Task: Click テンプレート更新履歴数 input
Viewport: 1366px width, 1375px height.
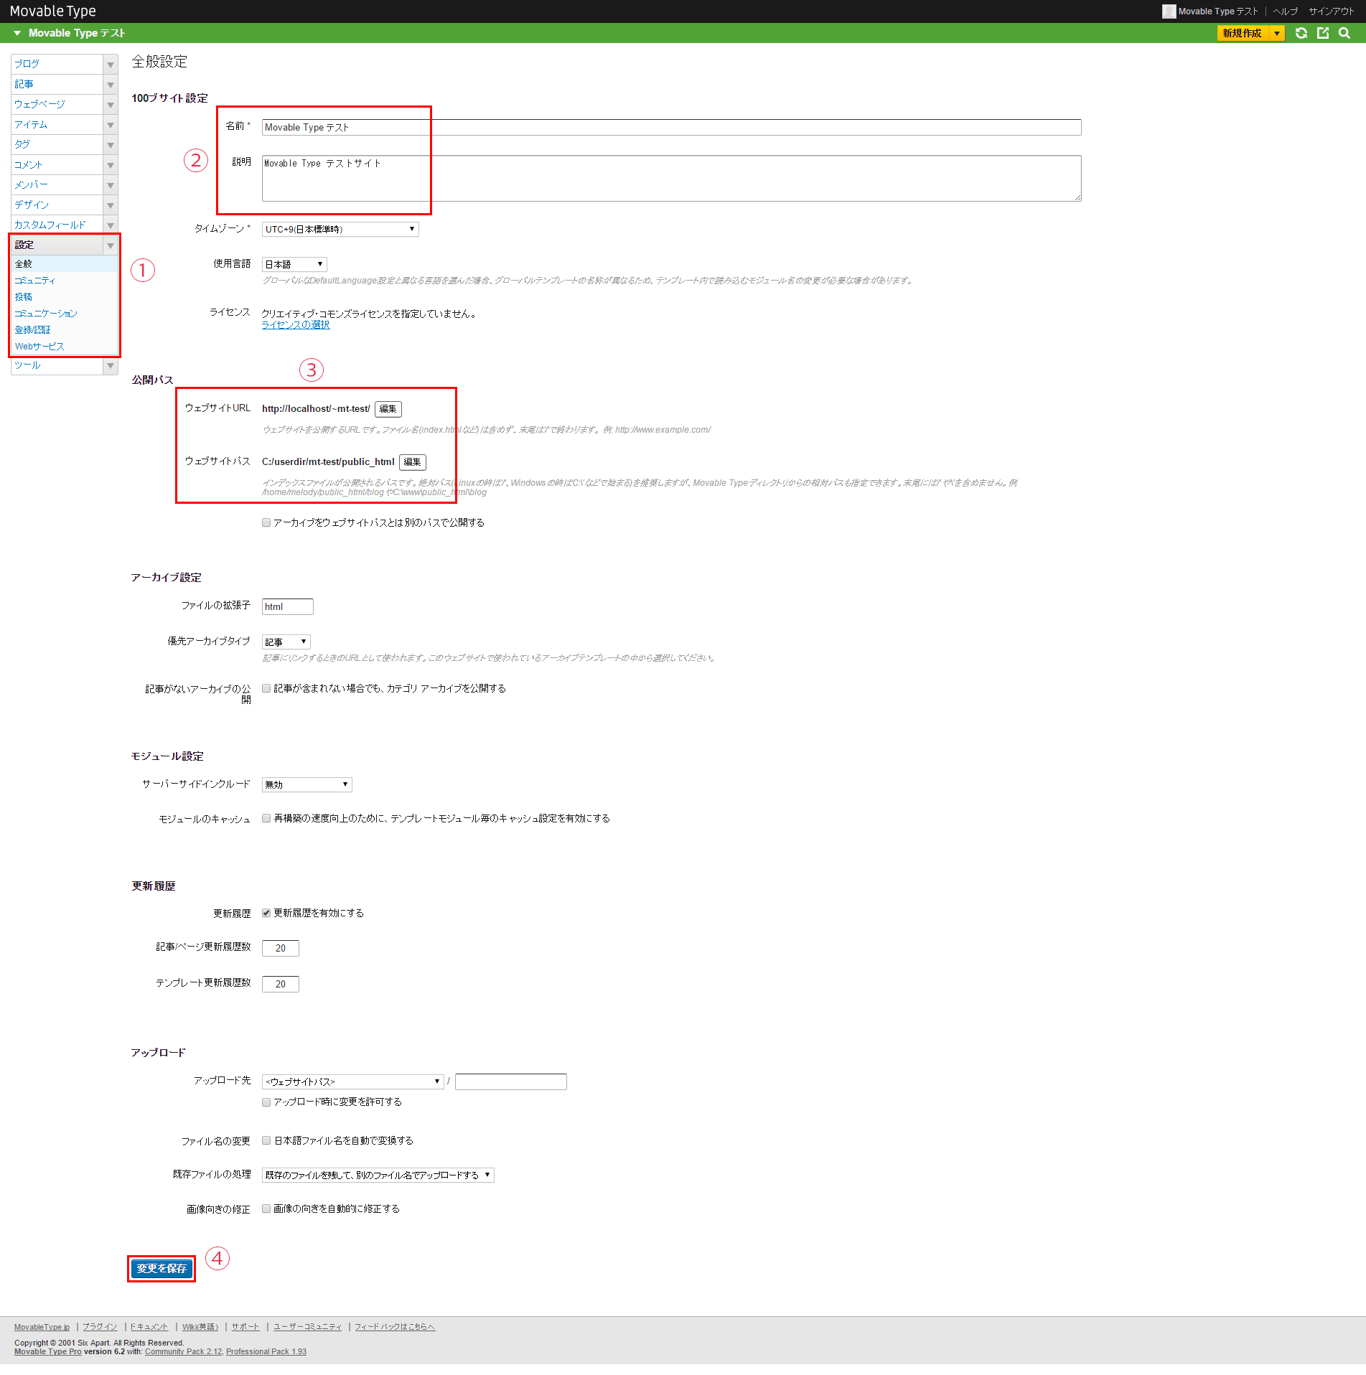Action: coord(280,984)
